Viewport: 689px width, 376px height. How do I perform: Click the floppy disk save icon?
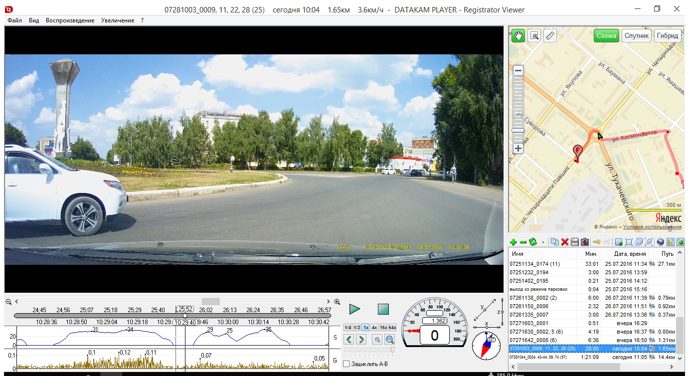tap(574, 242)
